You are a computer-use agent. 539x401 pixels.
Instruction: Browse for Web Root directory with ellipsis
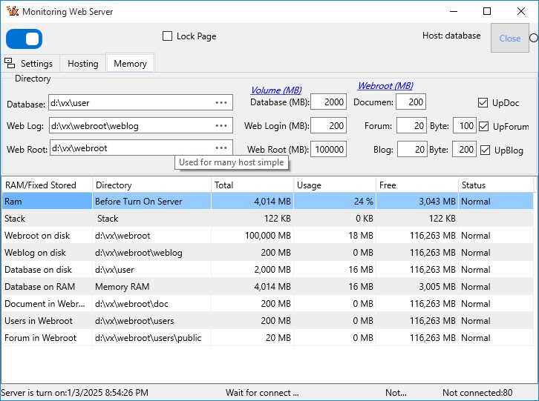point(221,148)
